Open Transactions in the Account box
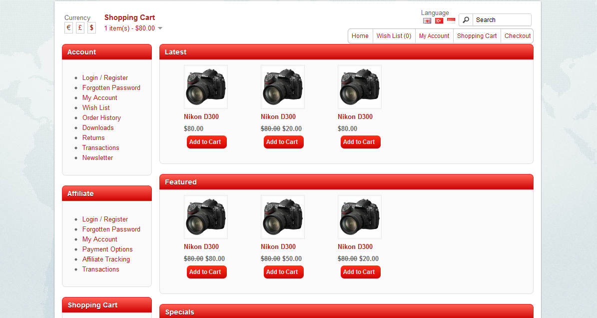This screenshot has height=318, width=597. click(x=100, y=148)
